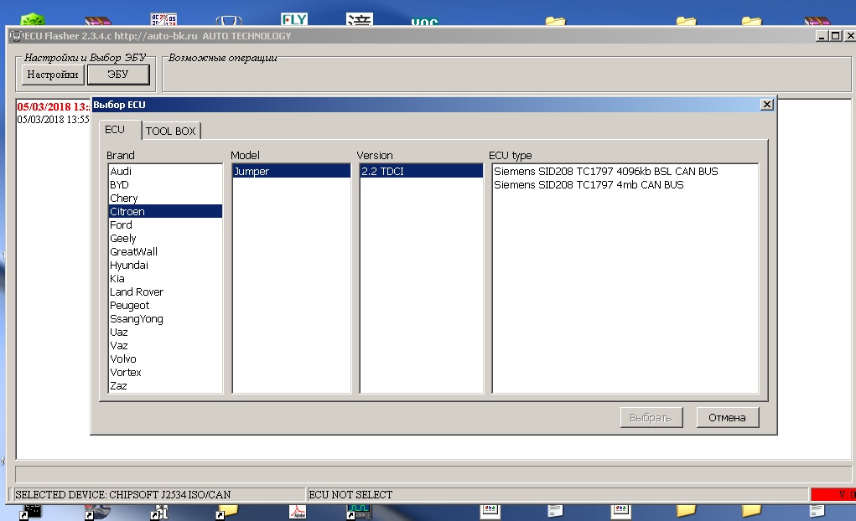This screenshot has width=856, height=521.
Task: Open the Adobe PDF desktop icon
Action: (298, 512)
